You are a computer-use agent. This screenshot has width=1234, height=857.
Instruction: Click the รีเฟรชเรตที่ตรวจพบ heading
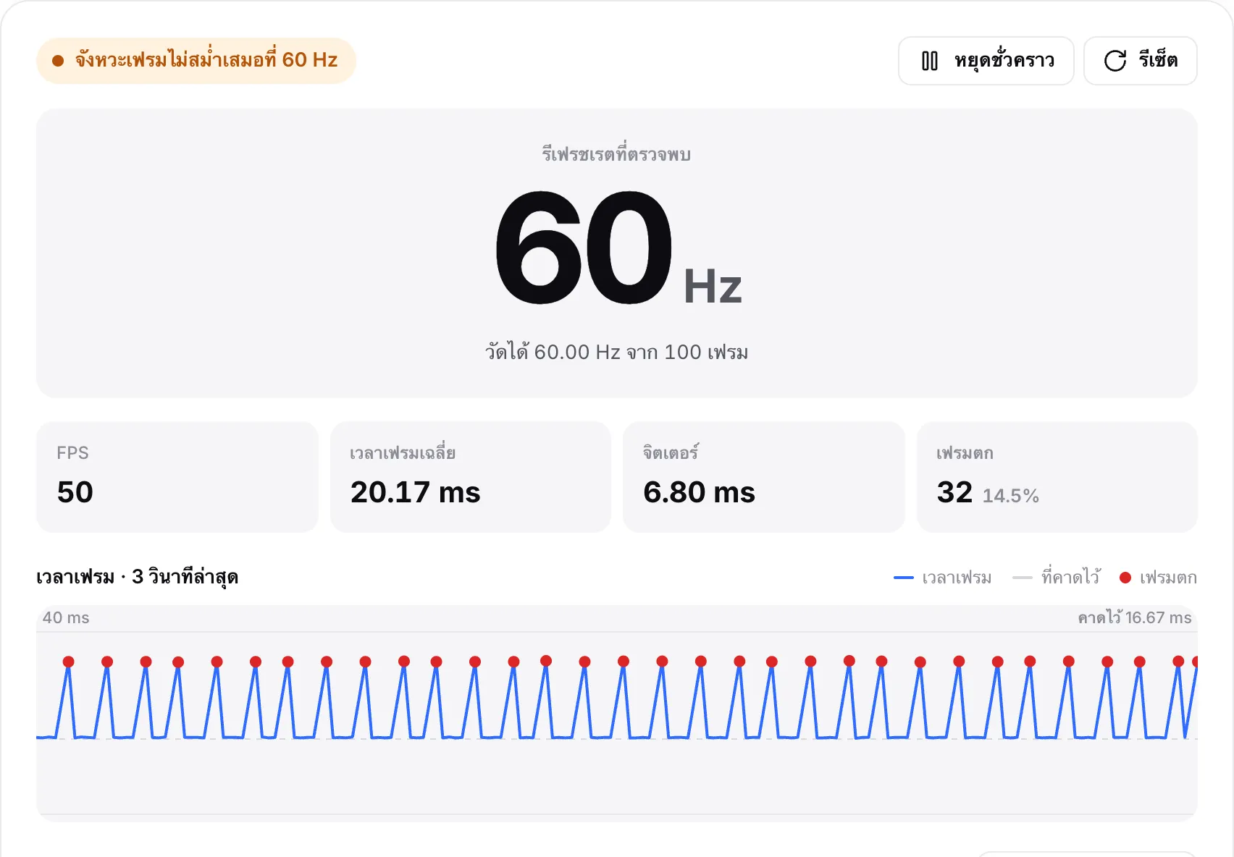(616, 153)
